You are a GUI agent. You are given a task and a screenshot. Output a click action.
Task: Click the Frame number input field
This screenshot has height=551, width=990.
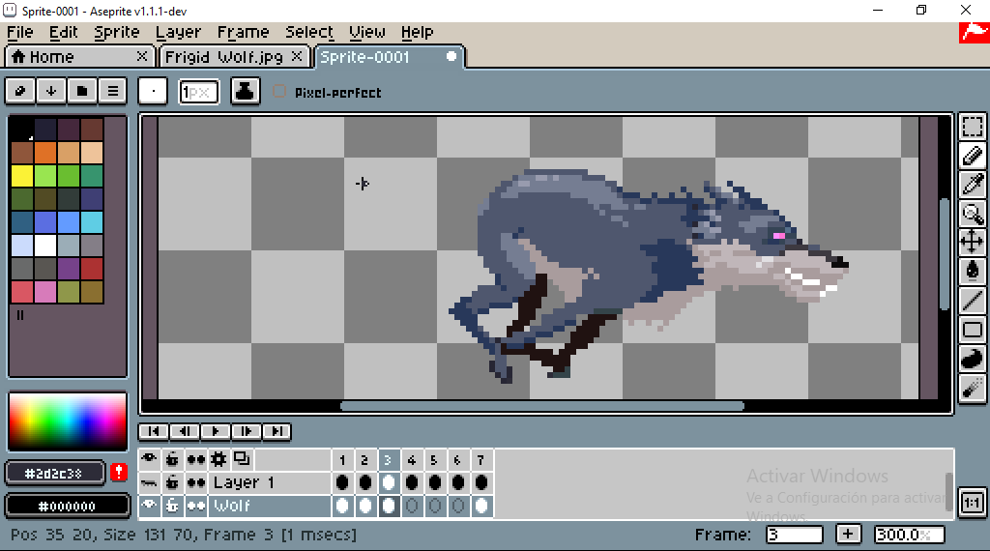(794, 535)
